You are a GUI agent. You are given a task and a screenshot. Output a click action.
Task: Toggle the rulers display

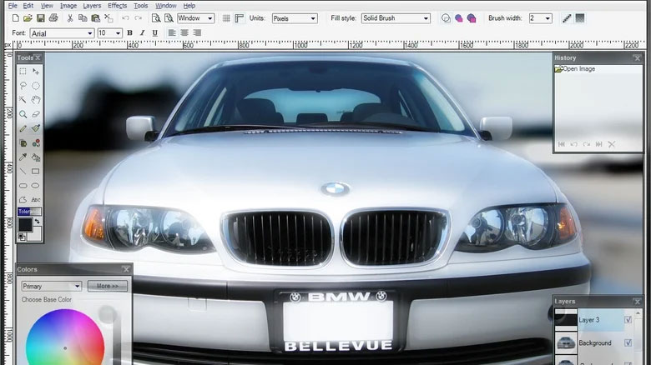pyautogui.click(x=240, y=18)
